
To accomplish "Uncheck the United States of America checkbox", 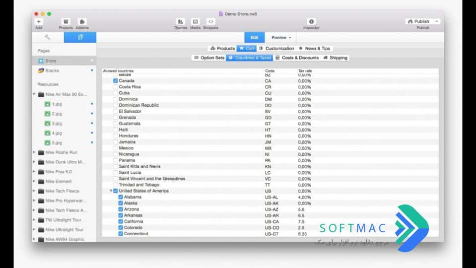I will coord(115,191).
